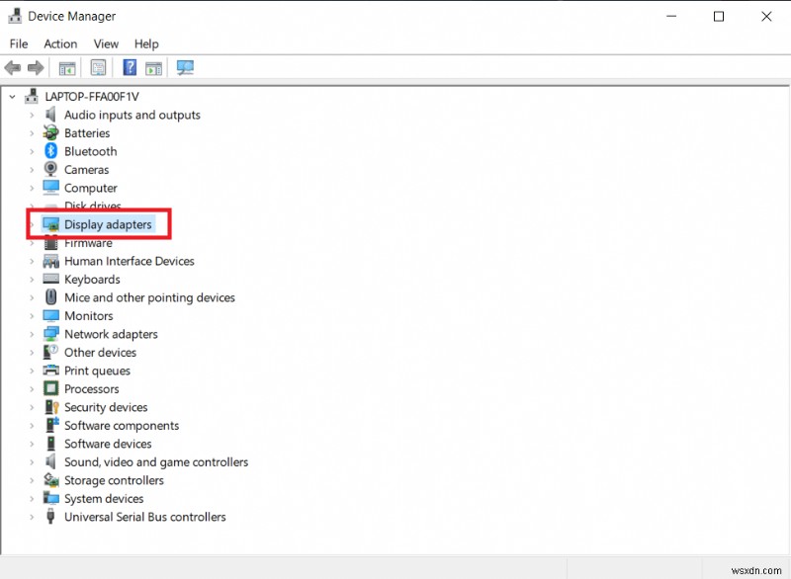791x579 pixels.
Task: Click the Help question mark icon
Action: (x=130, y=67)
